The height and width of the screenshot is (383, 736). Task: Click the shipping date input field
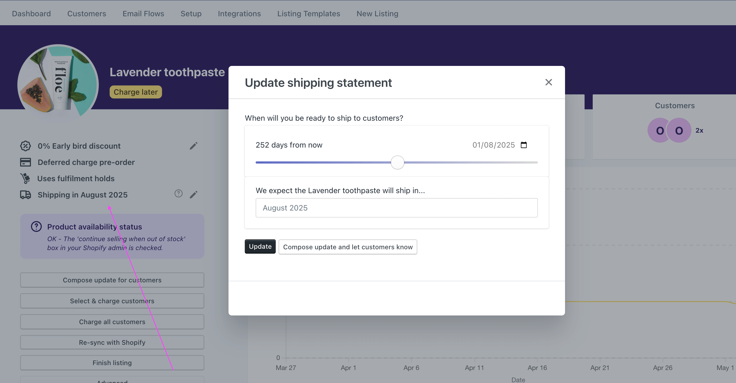pos(494,145)
